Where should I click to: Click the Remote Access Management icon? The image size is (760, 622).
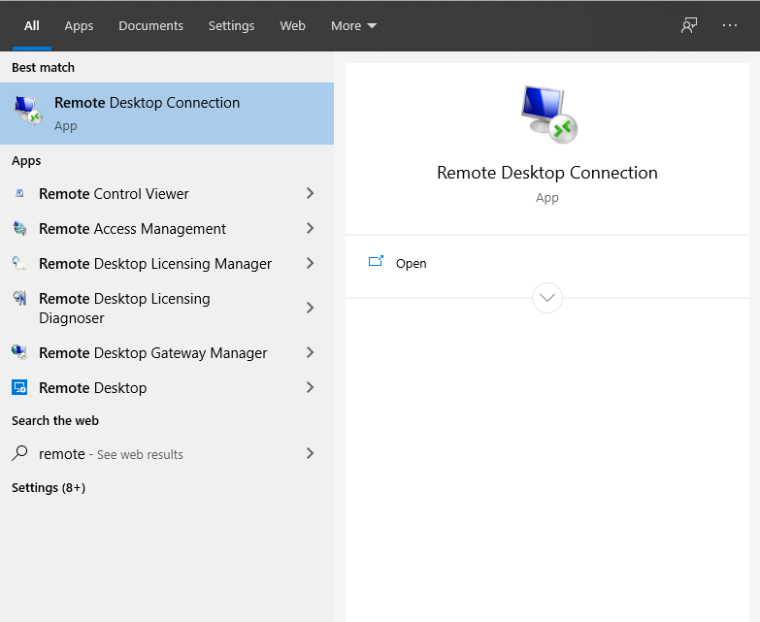pyautogui.click(x=19, y=229)
